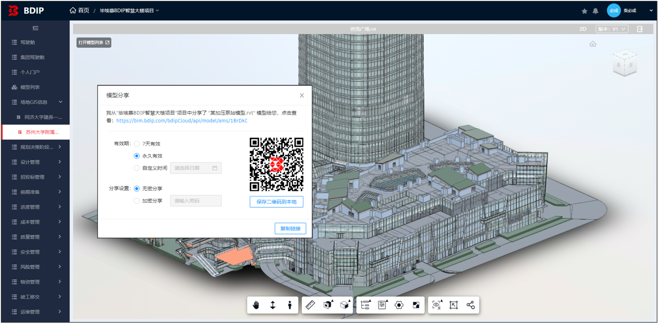Select the pan hand tool
Screen dimensions: 658x323
tap(256, 305)
